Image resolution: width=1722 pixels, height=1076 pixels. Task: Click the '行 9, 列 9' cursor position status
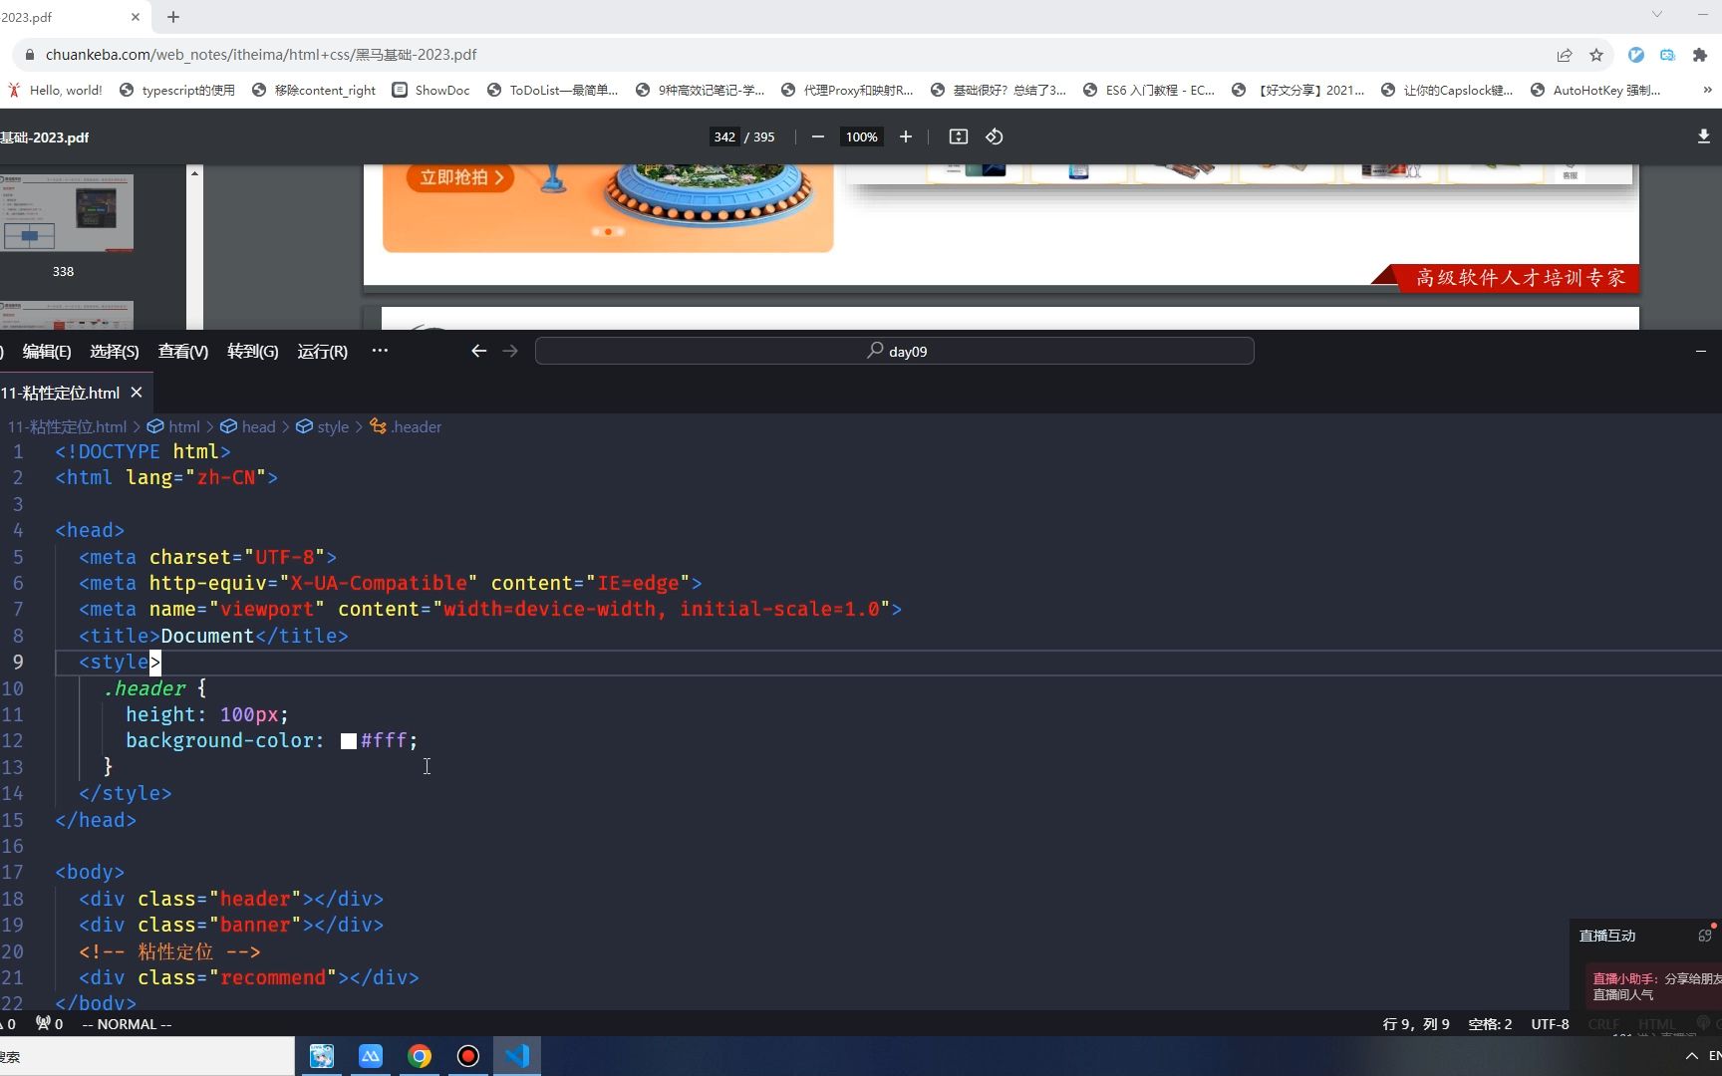(1416, 1024)
